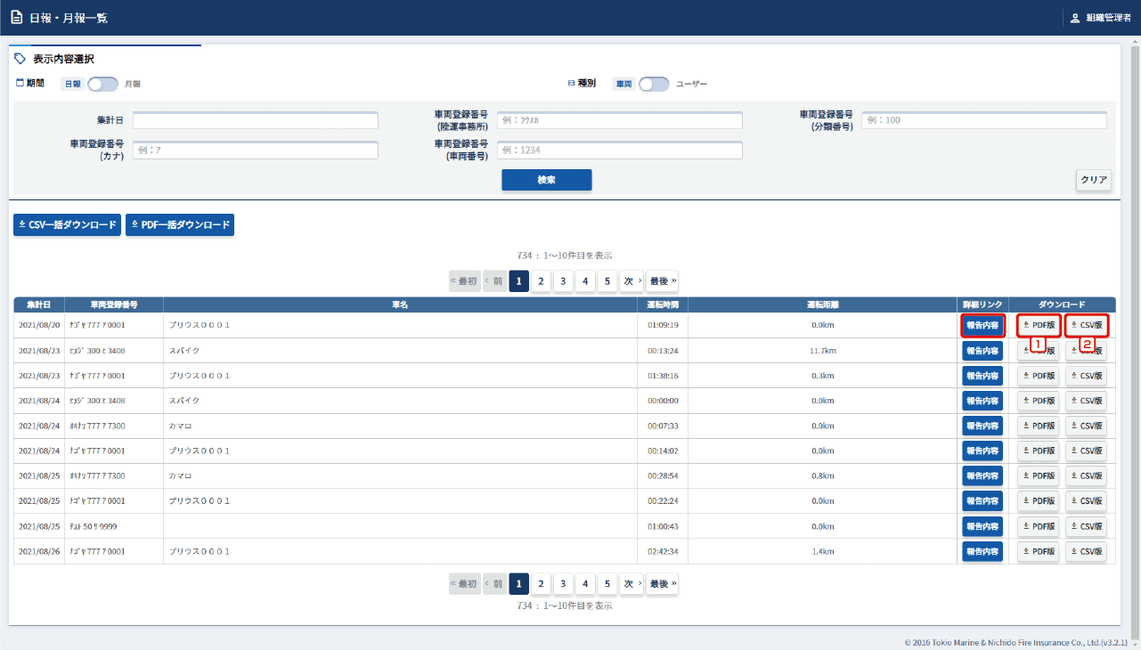This screenshot has height=650, width=1141.
Task: Focus the 集計日 input field
Action: pyautogui.click(x=256, y=120)
